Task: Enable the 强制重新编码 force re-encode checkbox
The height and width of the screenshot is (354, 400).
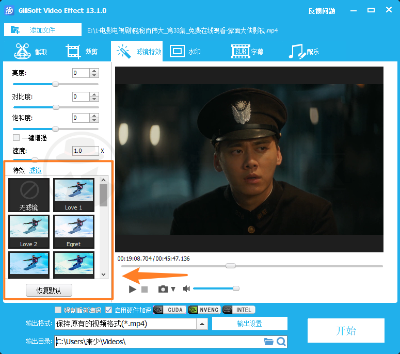Action: click(x=58, y=310)
